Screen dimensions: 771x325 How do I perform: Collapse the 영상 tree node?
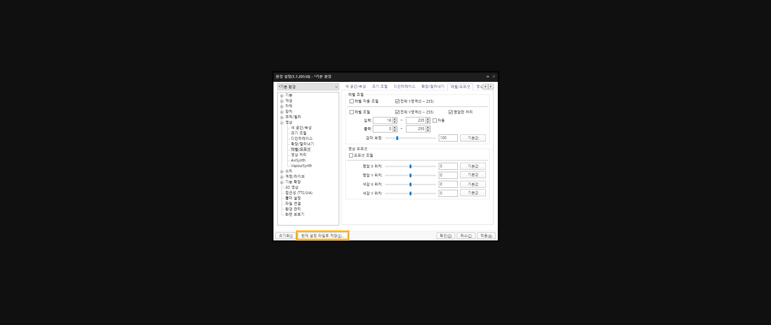click(x=282, y=123)
